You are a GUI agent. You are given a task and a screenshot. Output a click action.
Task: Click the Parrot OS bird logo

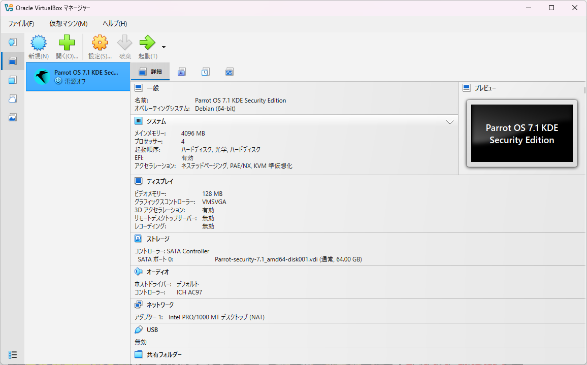(42, 77)
